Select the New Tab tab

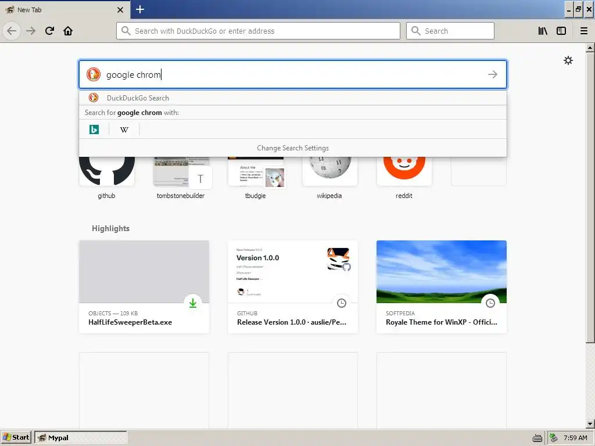[x=64, y=10]
